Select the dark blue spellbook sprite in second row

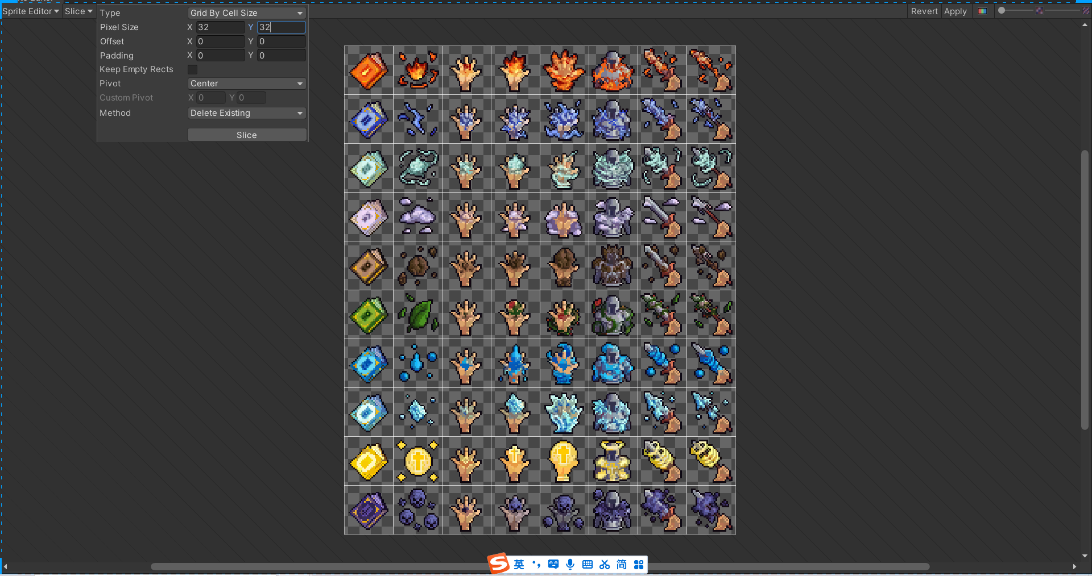point(369,119)
